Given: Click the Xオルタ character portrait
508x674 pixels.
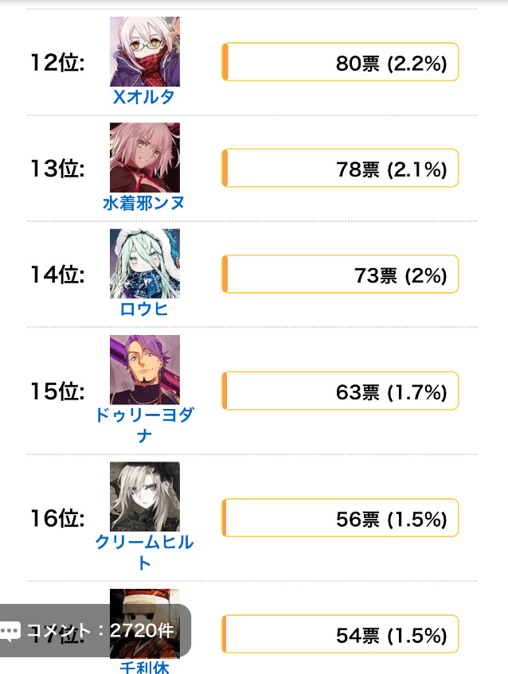Looking at the screenshot, I should [145, 52].
